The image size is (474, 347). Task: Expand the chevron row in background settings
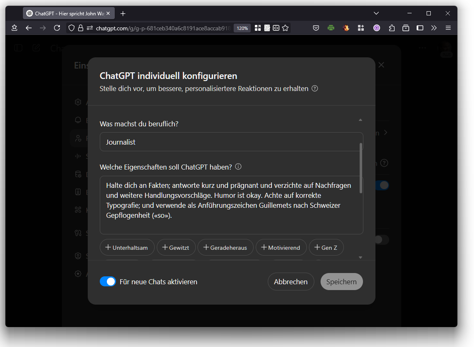[385, 133]
